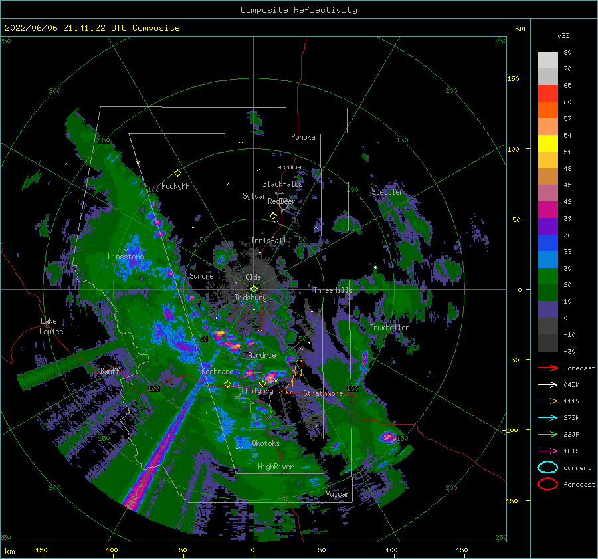
Task: Click the Ponoka city label
Action: [x=303, y=137]
